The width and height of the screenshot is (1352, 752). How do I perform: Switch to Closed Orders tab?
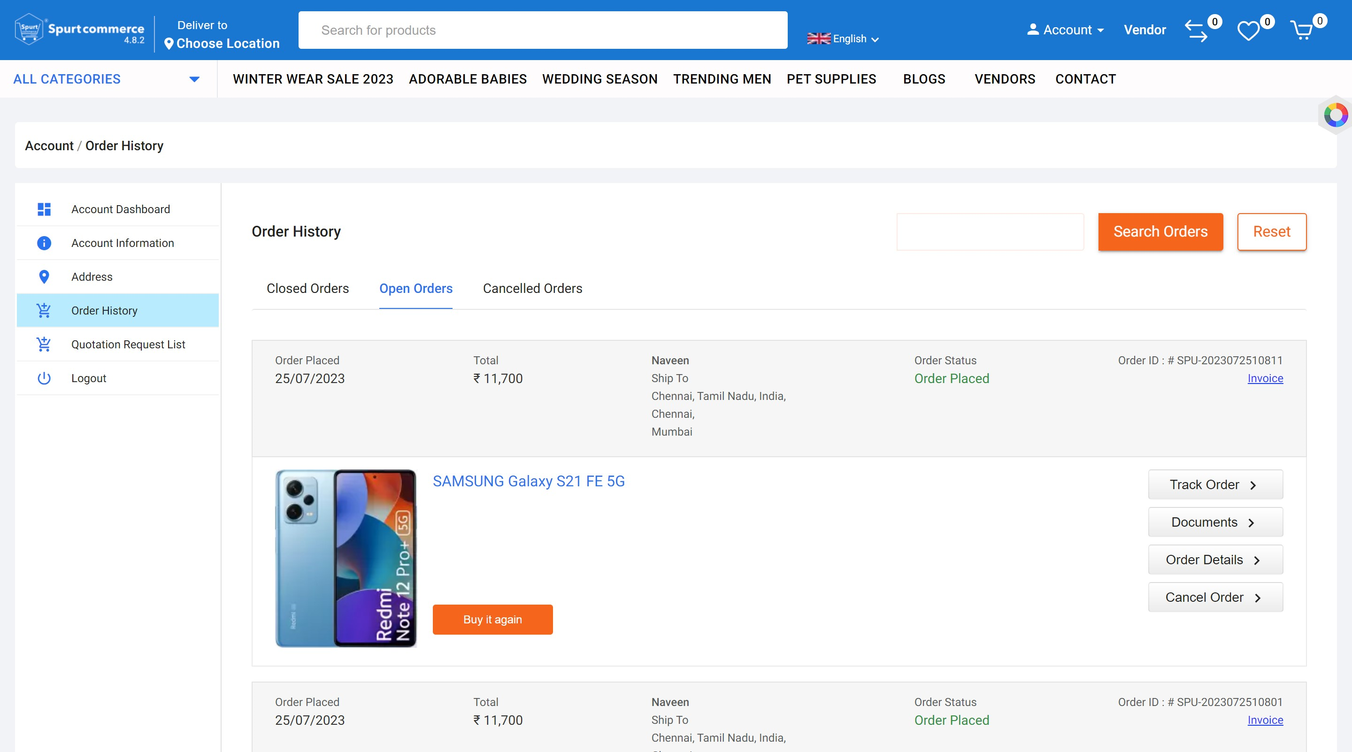pyautogui.click(x=307, y=289)
